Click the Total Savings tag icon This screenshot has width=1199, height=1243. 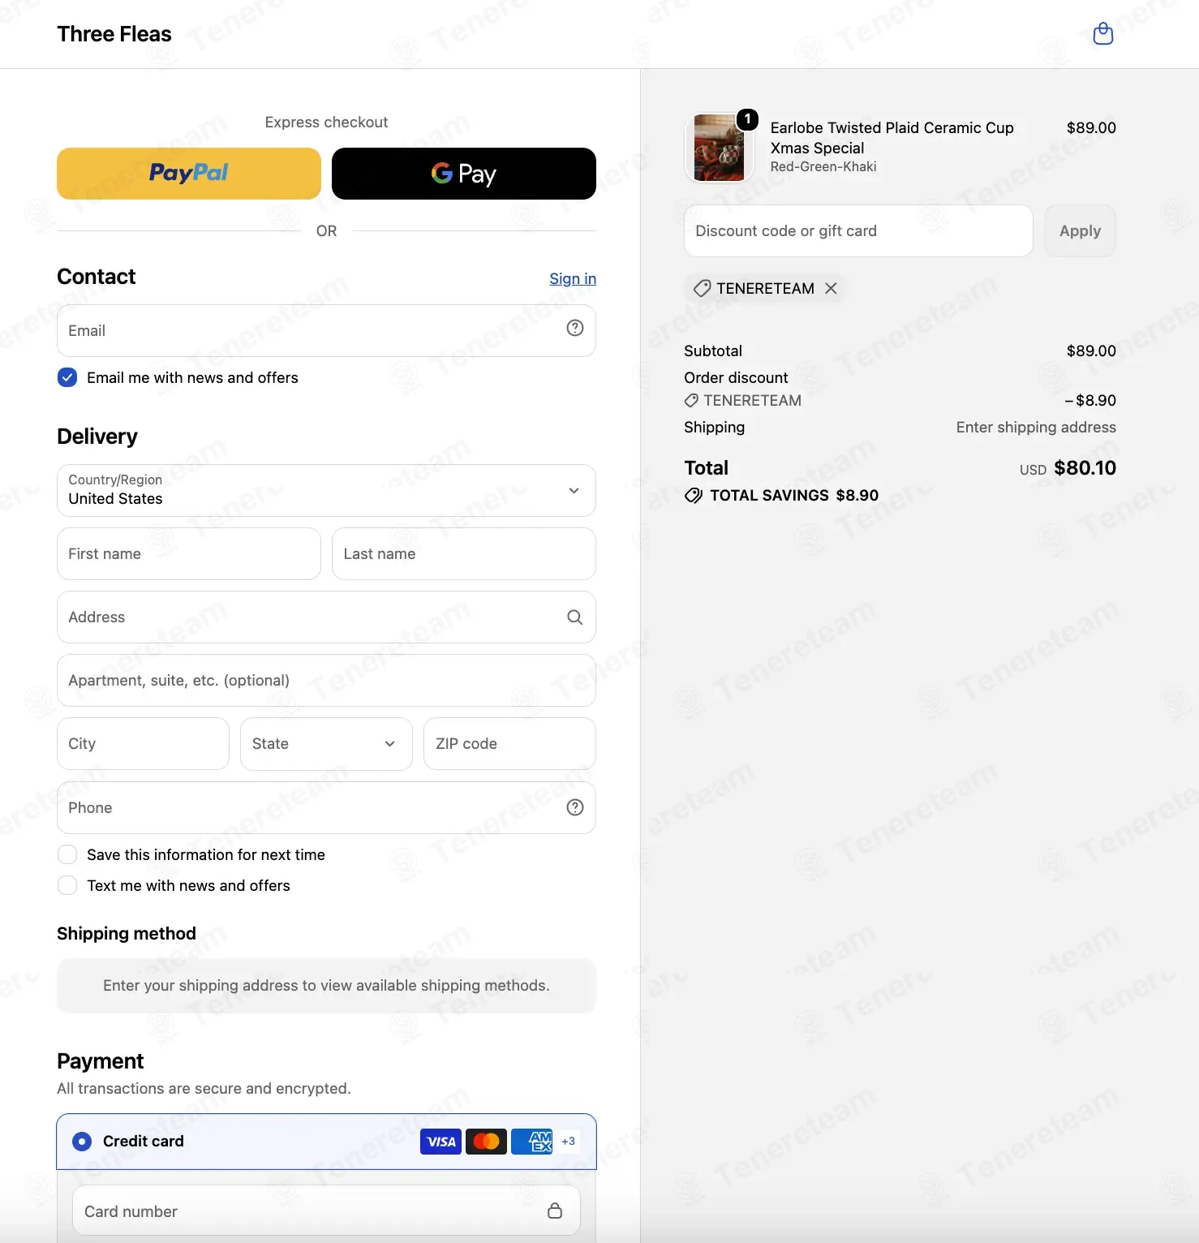[x=694, y=496]
